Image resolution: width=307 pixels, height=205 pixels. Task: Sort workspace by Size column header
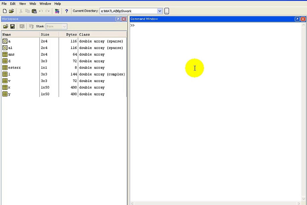(49, 34)
